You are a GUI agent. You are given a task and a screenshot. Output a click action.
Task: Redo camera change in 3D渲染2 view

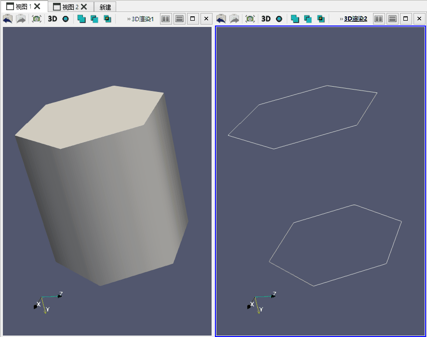coord(235,19)
